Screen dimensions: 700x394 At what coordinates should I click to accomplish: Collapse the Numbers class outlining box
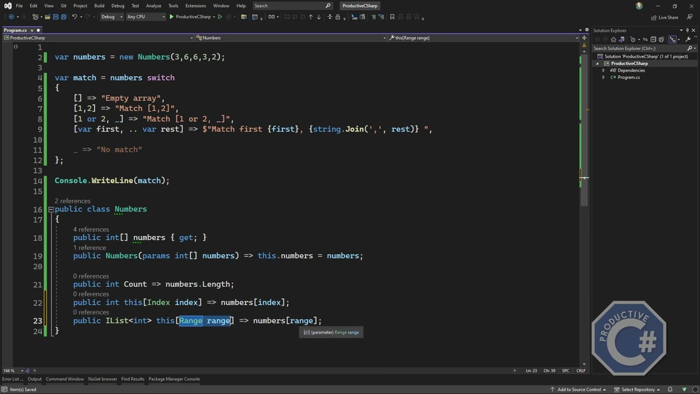pos(51,210)
